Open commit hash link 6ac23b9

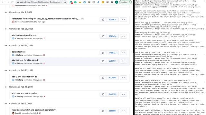(x=113, y=94)
